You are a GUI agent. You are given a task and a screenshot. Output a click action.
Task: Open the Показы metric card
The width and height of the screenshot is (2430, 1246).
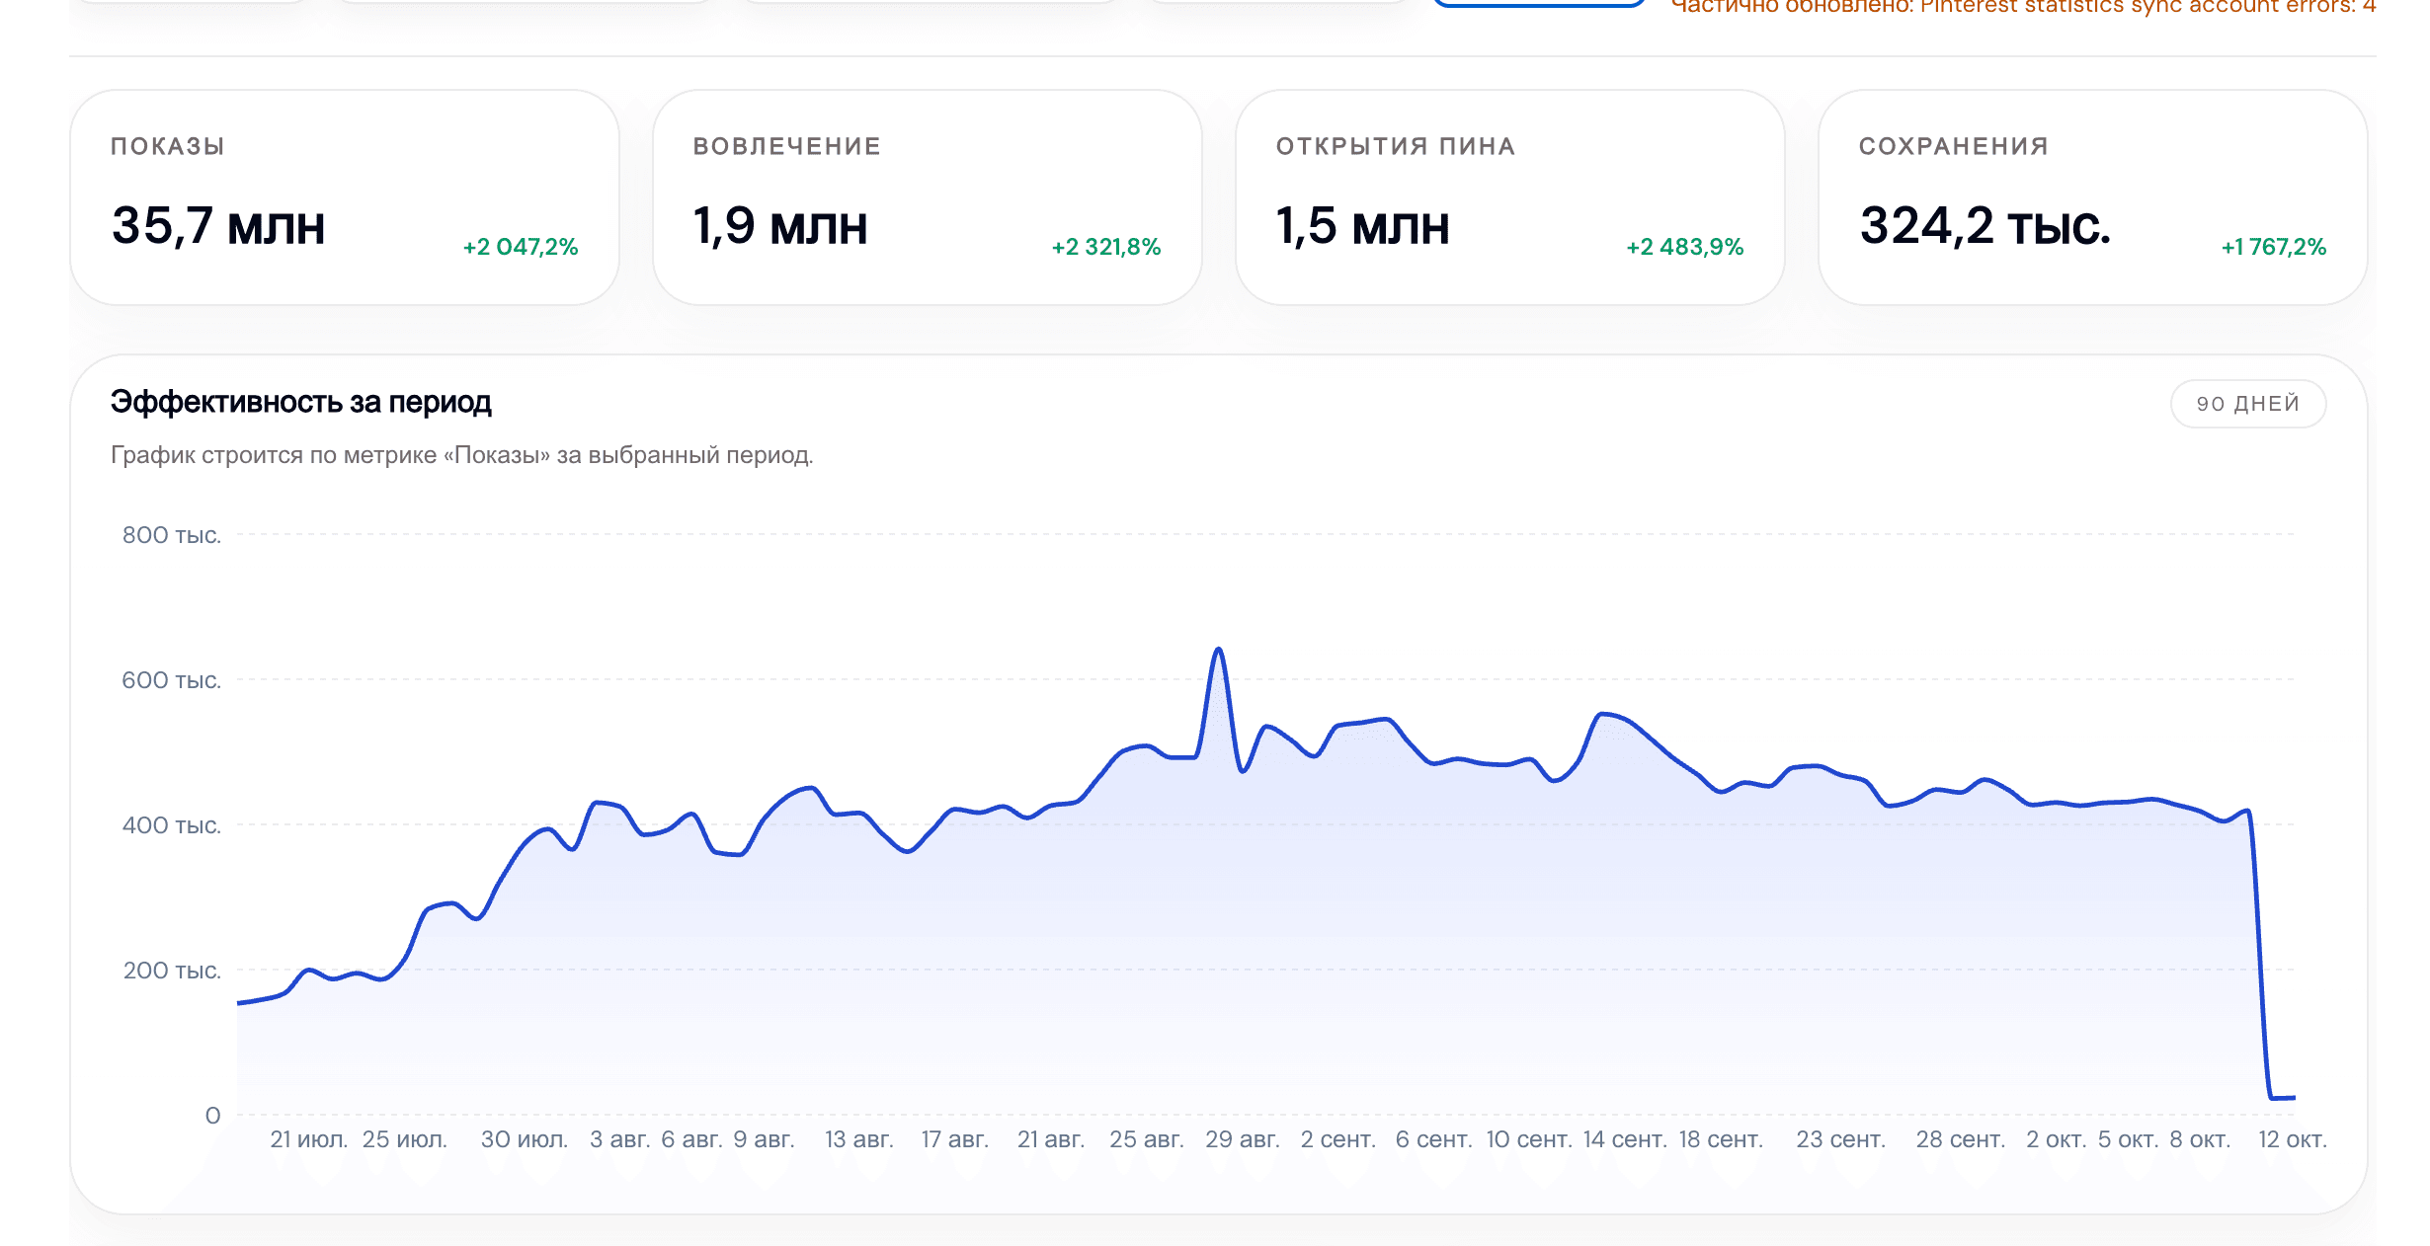[345, 197]
